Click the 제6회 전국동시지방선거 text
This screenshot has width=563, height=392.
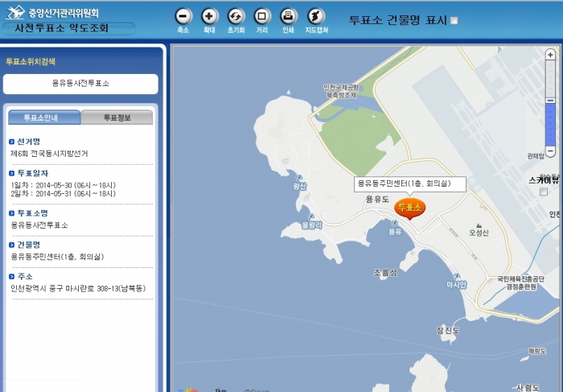coord(49,154)
